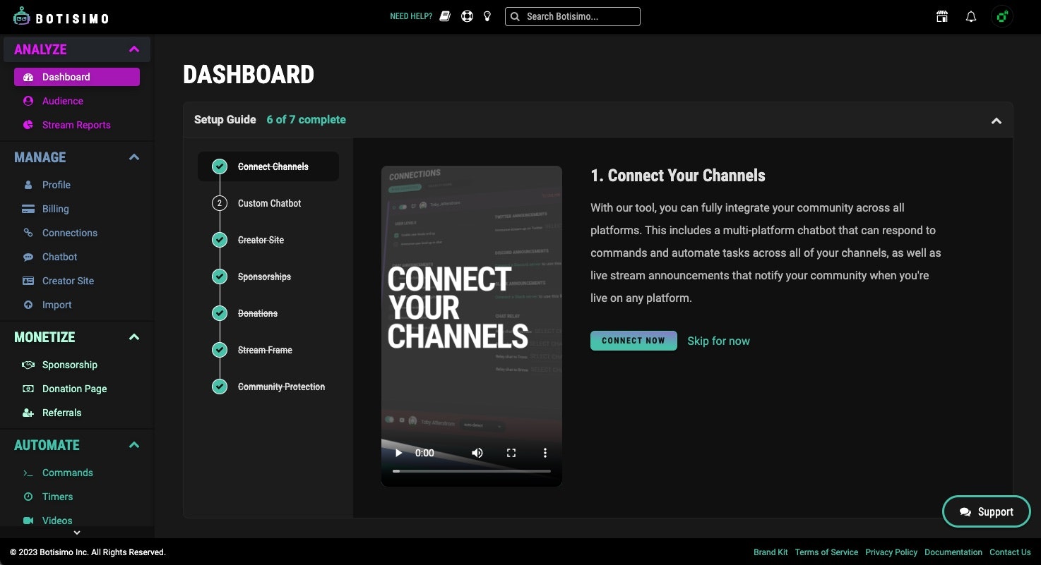This screenshot has height=565, width=1041.
Task: Click the video progress bar
Action: pos(472,470)
